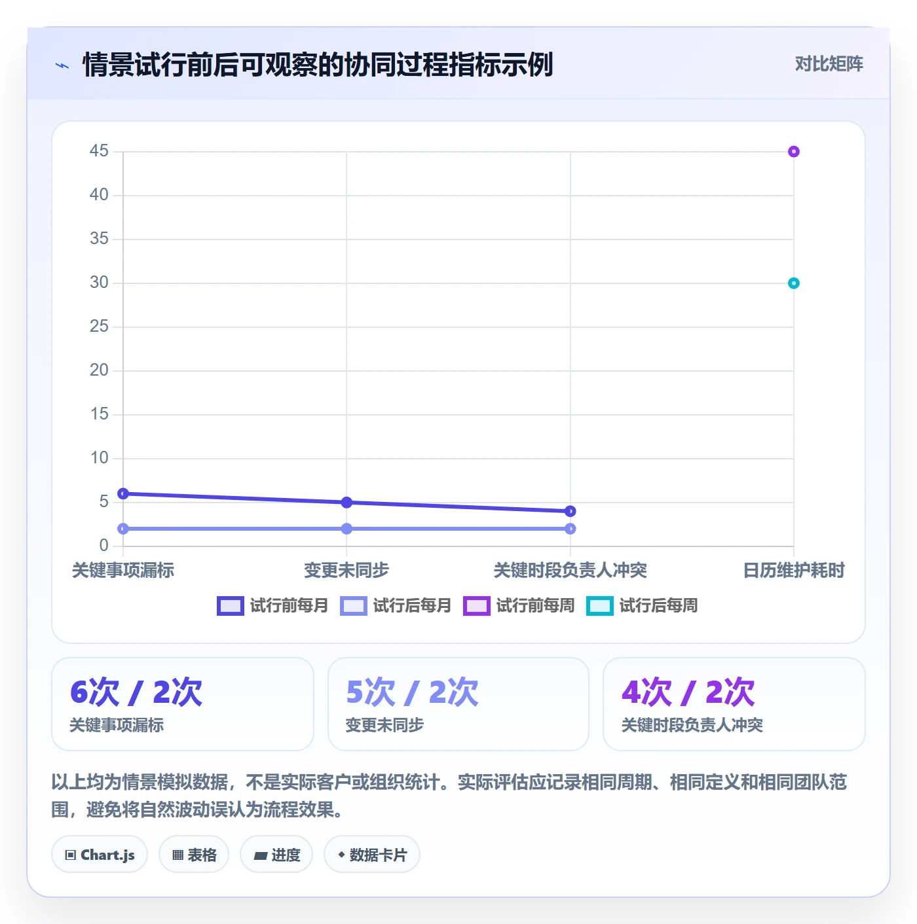Click the light blue point above 关键时段负责人冲突

pos(570,529)
